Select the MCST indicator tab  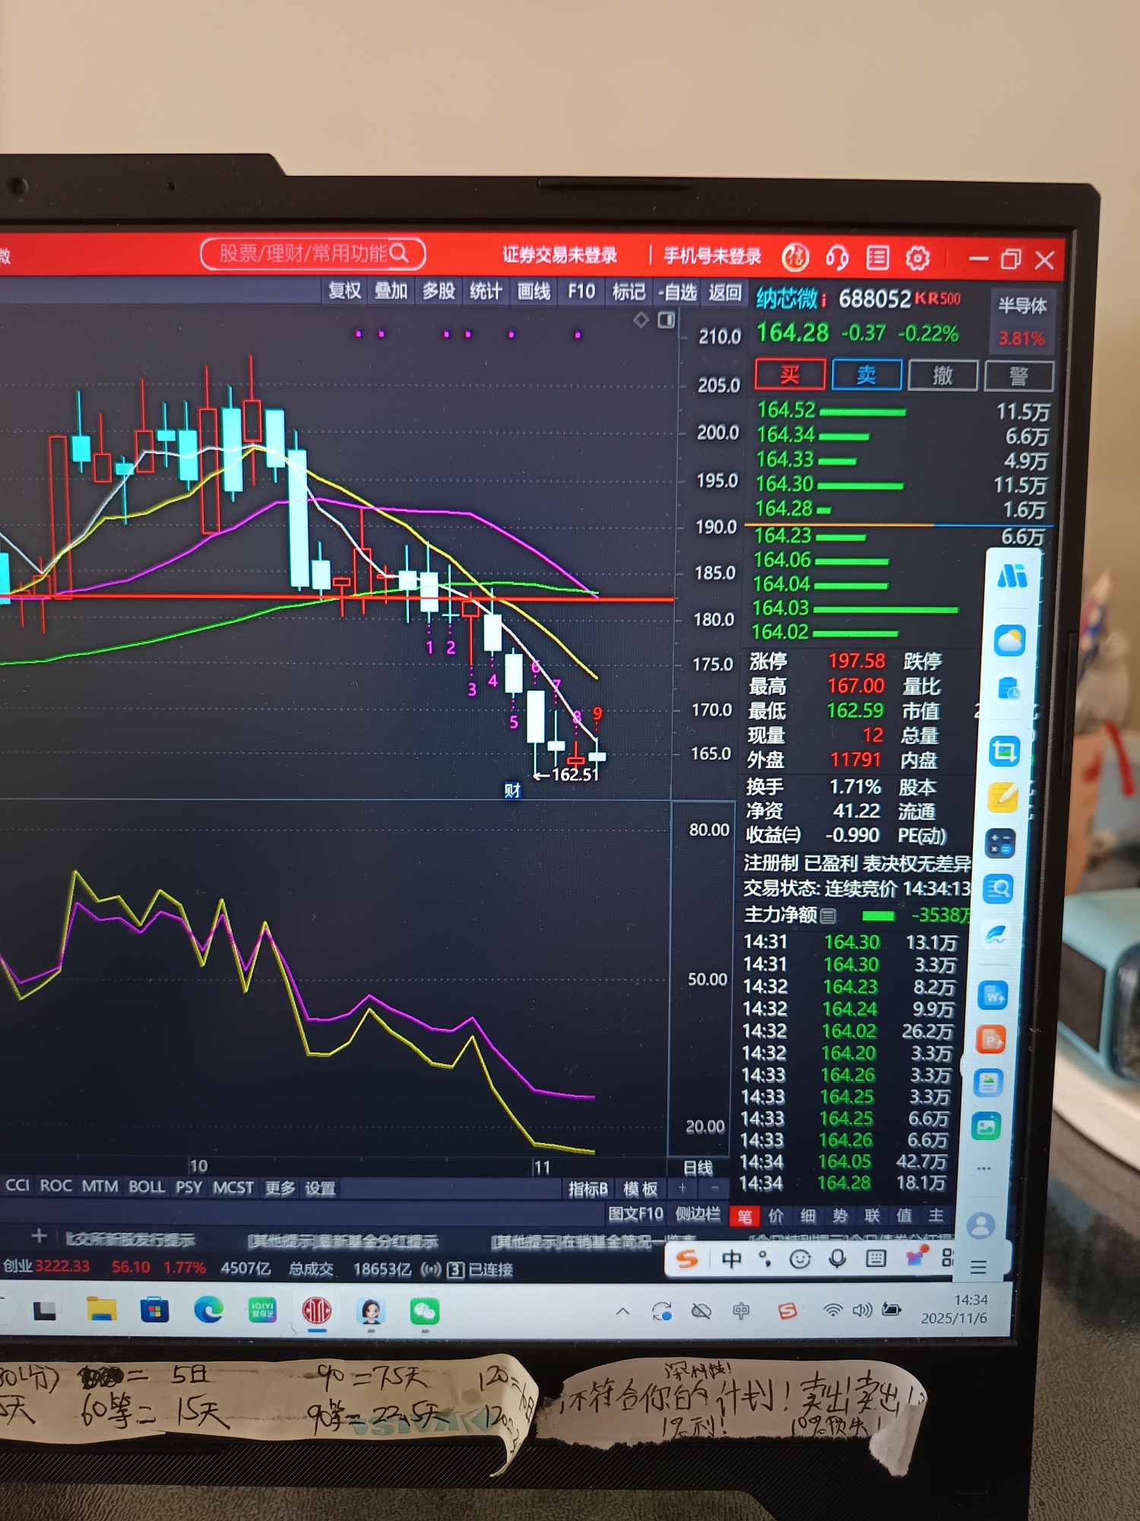pos(233,1188)
